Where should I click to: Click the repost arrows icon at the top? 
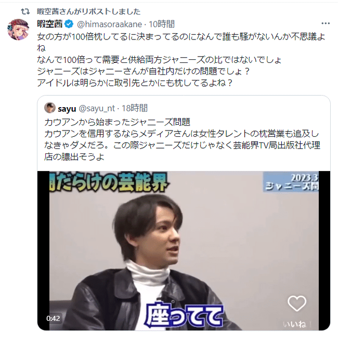tap(25, 11)
